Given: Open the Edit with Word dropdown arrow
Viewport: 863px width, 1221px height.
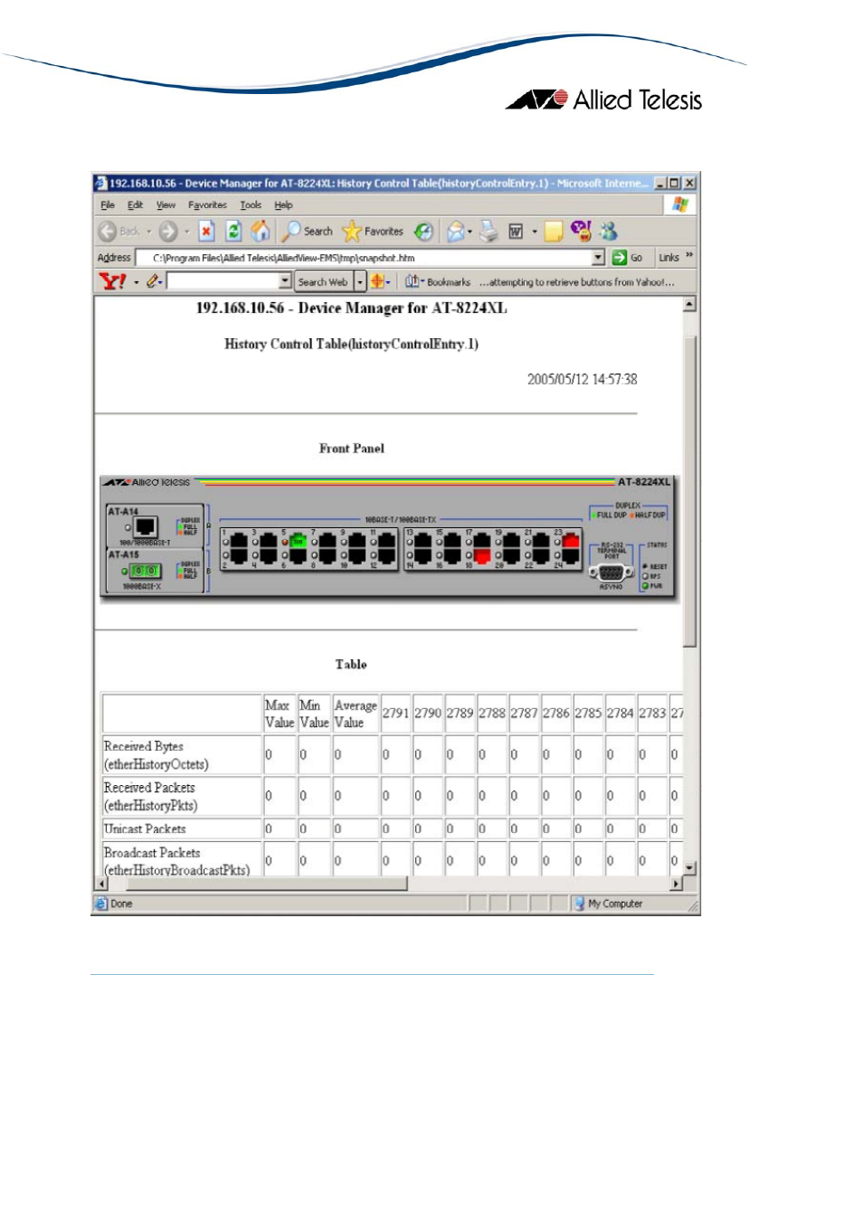Looking at the screenshot, I should (535, 232).
